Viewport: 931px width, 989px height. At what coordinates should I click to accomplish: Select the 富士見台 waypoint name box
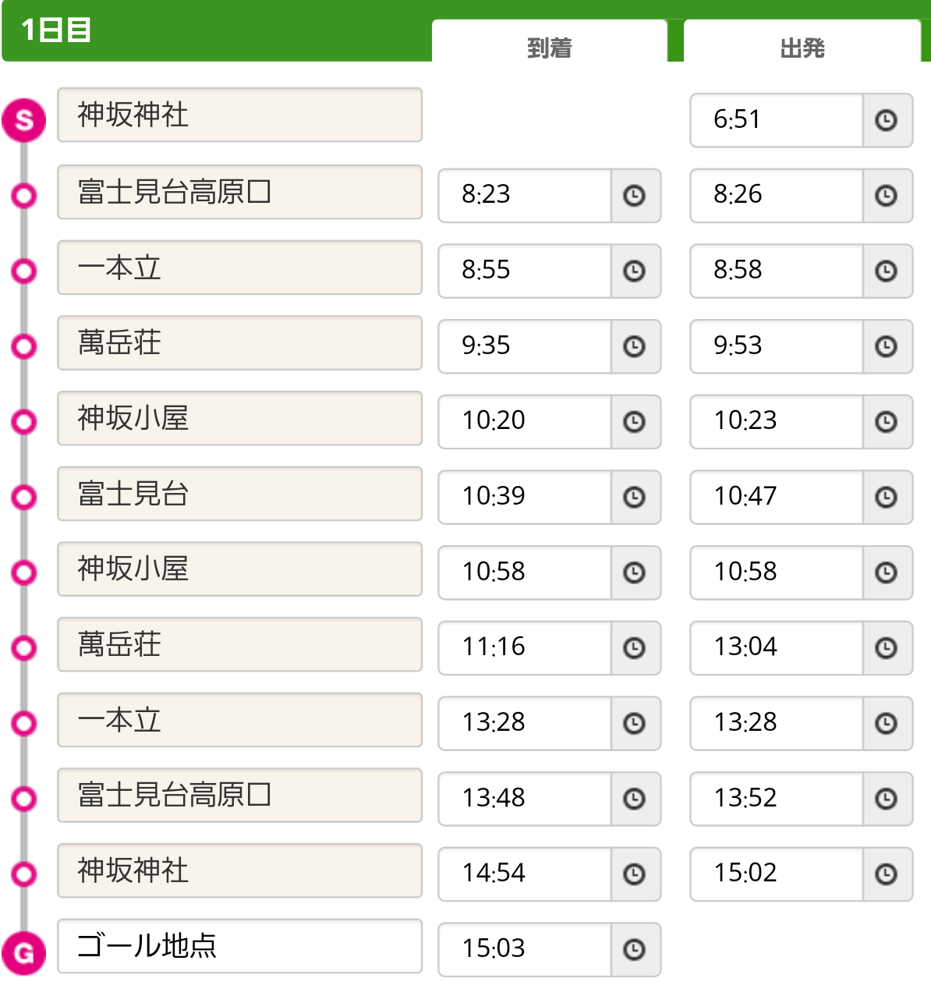(240, 494)
